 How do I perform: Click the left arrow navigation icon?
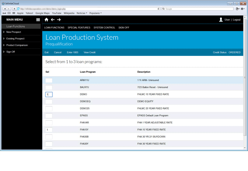53,20
